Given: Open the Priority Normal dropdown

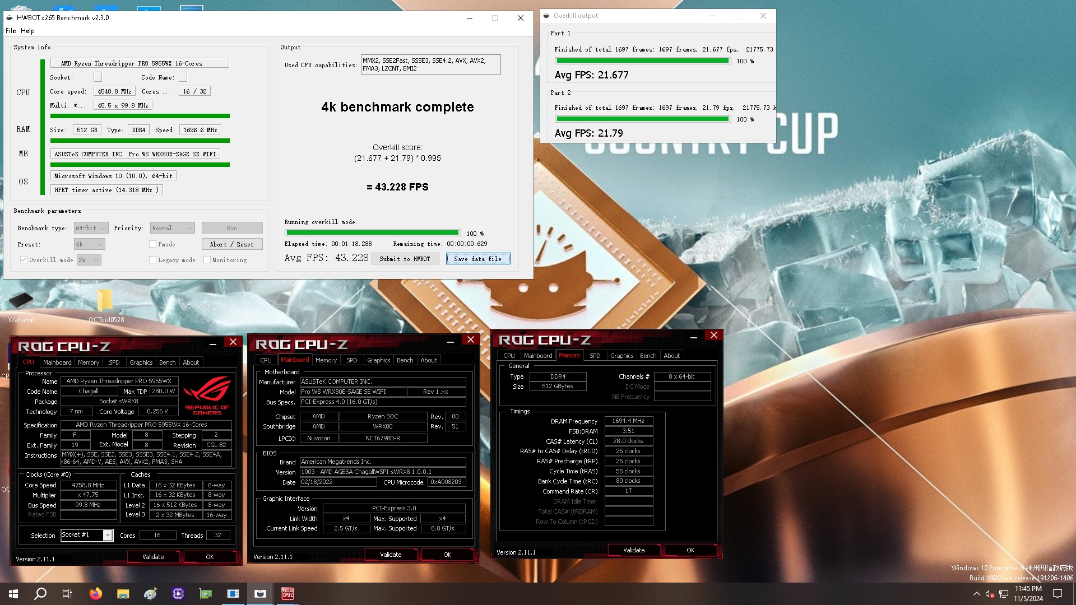Looking at the screenshot, I should coord(172,228).
